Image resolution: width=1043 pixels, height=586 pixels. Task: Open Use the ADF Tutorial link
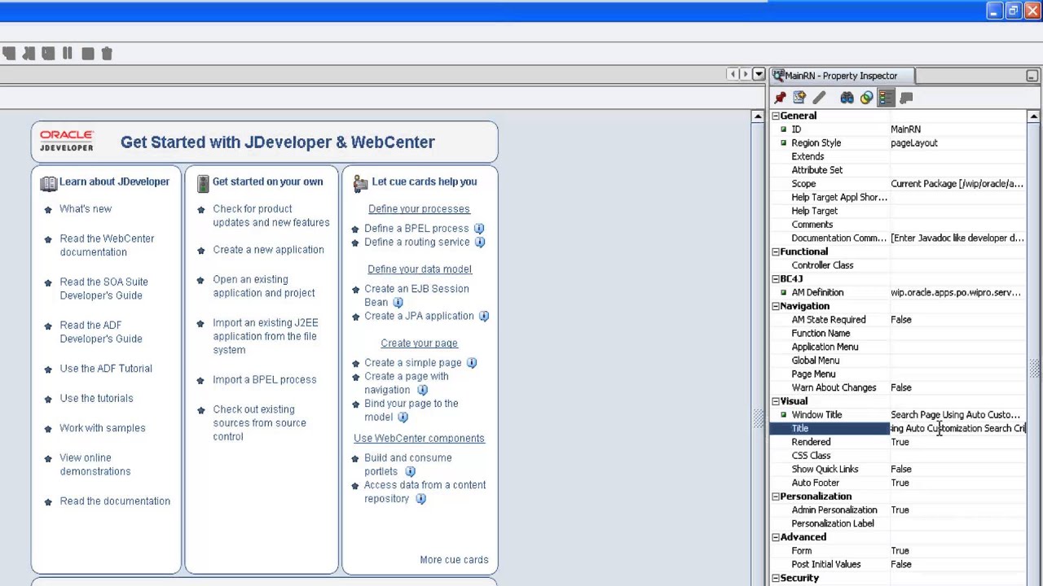click(106, 369)
